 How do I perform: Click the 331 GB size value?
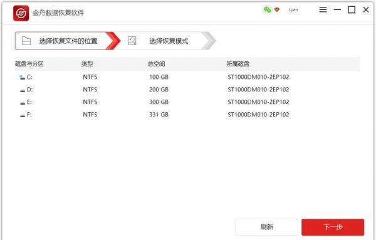pyautogui.click(x=159, y=115)
